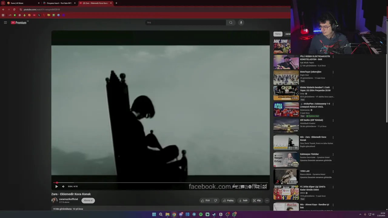Toggle subtitles in the player
This screenshot has width=388, height=218.
pyautogui.click(x=242, y=187)
